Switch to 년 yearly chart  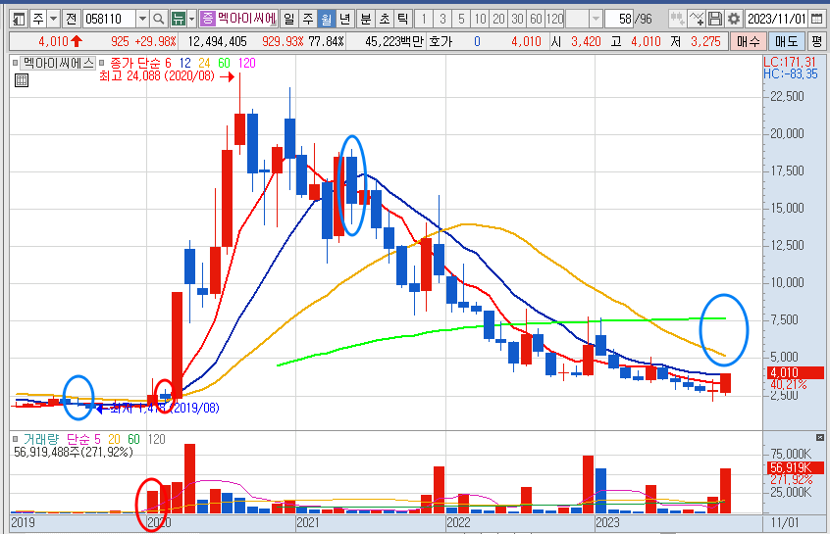345,20
